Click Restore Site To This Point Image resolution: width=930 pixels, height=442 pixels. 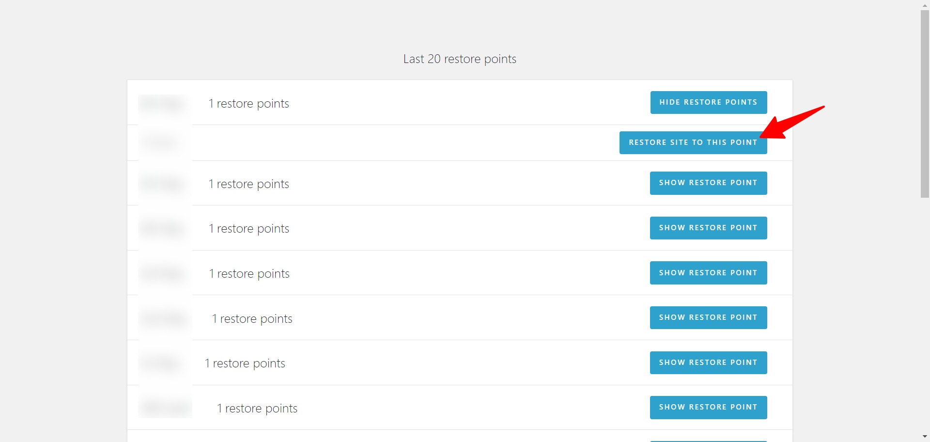(693, 142)
